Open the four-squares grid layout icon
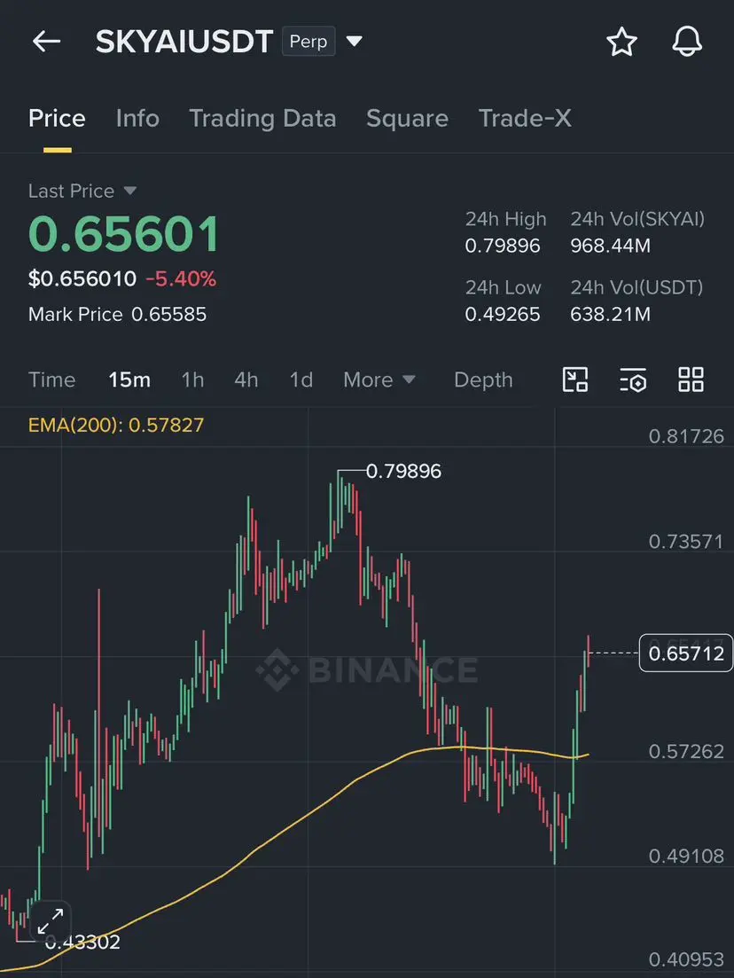Image resolution: width=734 pixels, height=978 pixels. (691, 379)
